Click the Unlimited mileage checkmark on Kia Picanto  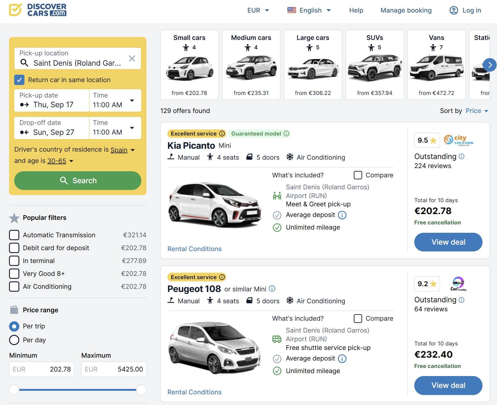coord(277,228)
